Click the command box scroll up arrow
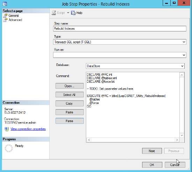The width and height of the screenshot is (192, 172). coord(182,75)
